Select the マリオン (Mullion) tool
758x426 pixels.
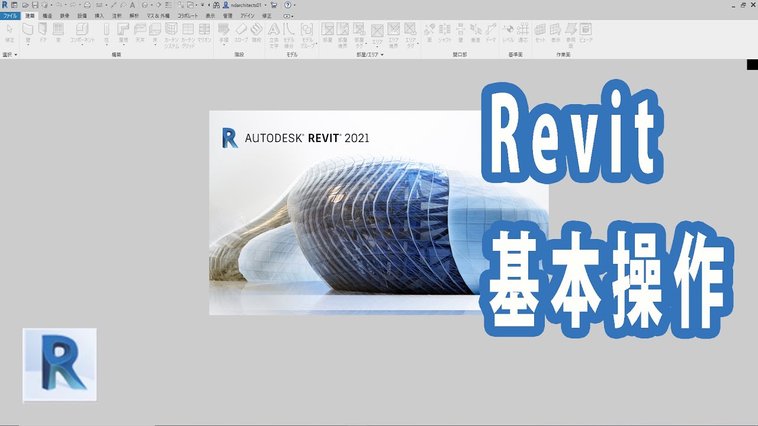(x=204, y=33)
